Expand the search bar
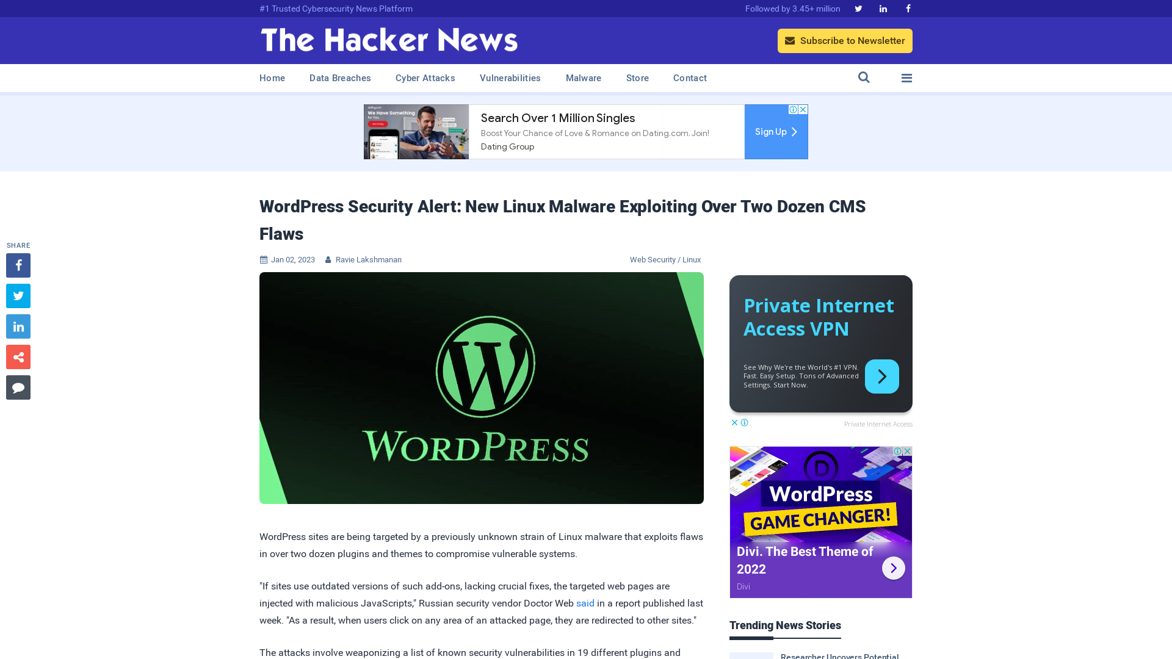 point(864,77)
